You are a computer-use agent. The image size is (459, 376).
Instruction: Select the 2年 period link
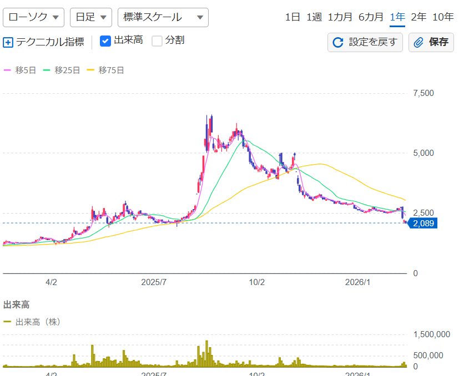click(419, 17)
